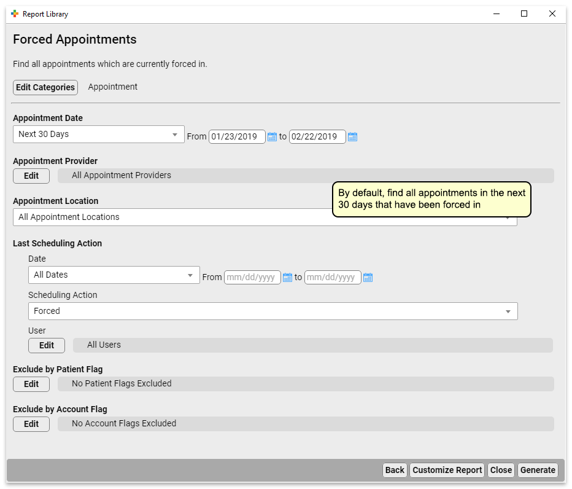Click the Edit Categories button
Image resolution: width=572 pixels, height=489 pixels.
pos(45,87)
